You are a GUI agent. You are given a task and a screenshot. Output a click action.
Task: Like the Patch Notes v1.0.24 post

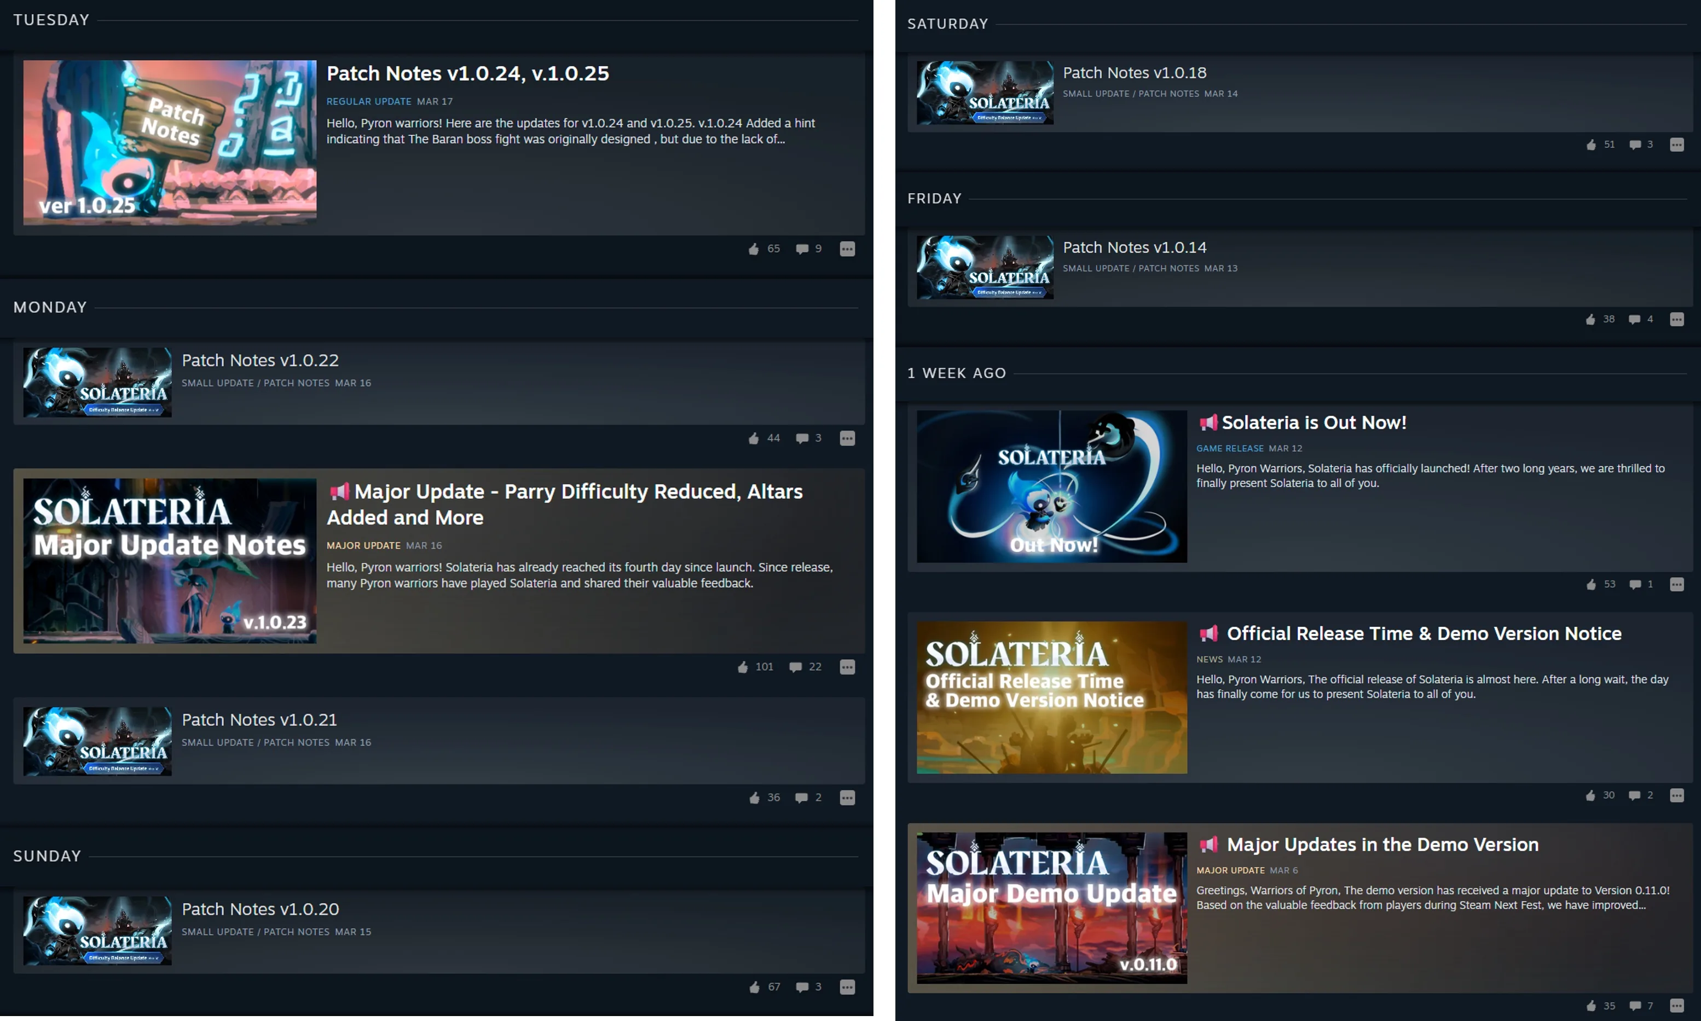click(764, 249)
